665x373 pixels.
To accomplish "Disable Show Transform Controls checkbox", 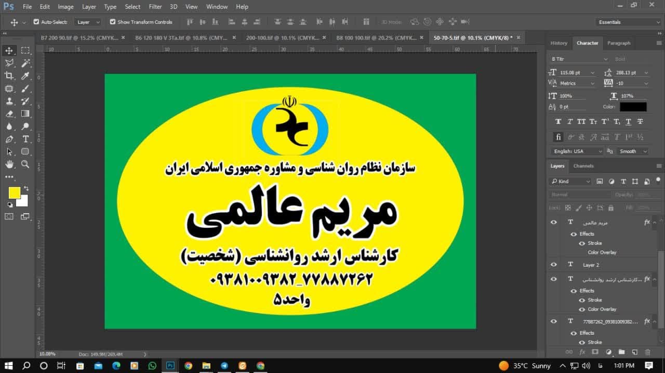I will pos(113,22).
